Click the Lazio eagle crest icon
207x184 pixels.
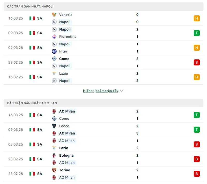(55, 74)
